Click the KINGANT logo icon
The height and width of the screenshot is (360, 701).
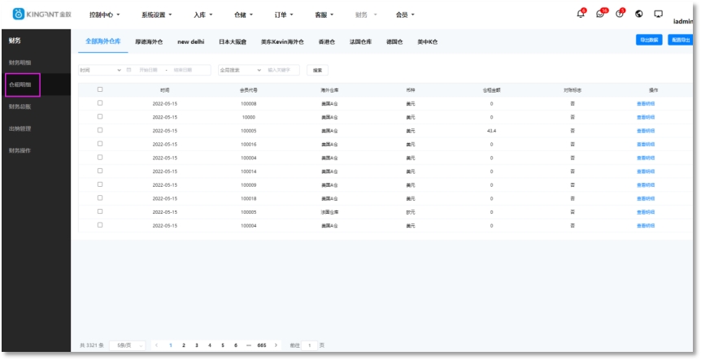coord(19,15)
